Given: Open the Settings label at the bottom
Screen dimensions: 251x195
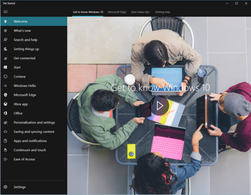Looking at the screenshot, I should pos(19,187).
